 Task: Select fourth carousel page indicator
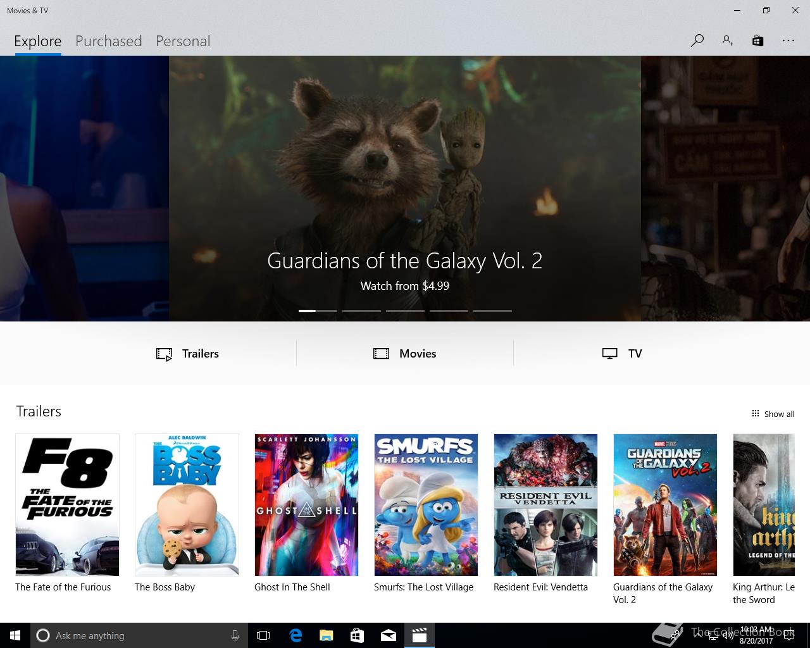coord(449,311)
